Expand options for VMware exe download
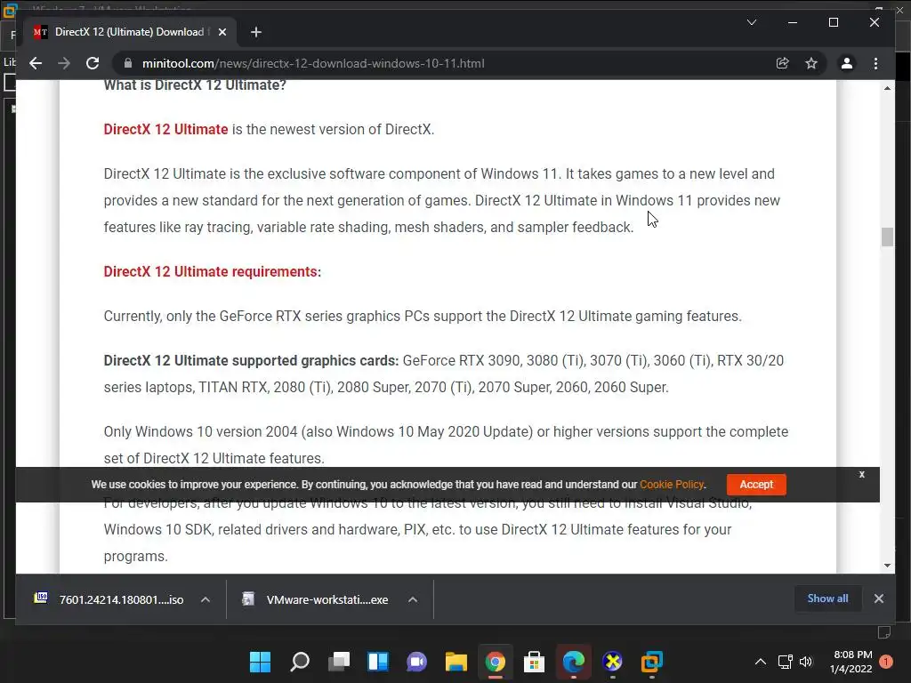The image size is (911, 683). click(413, 599)
